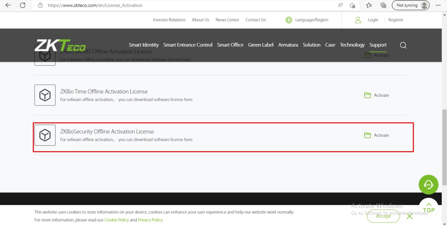Image resolution: width=447 pixels, height=226 pixels.
Task: Open the site search magnifier icon
Action: pyautogui.click(x=403, y=45)
